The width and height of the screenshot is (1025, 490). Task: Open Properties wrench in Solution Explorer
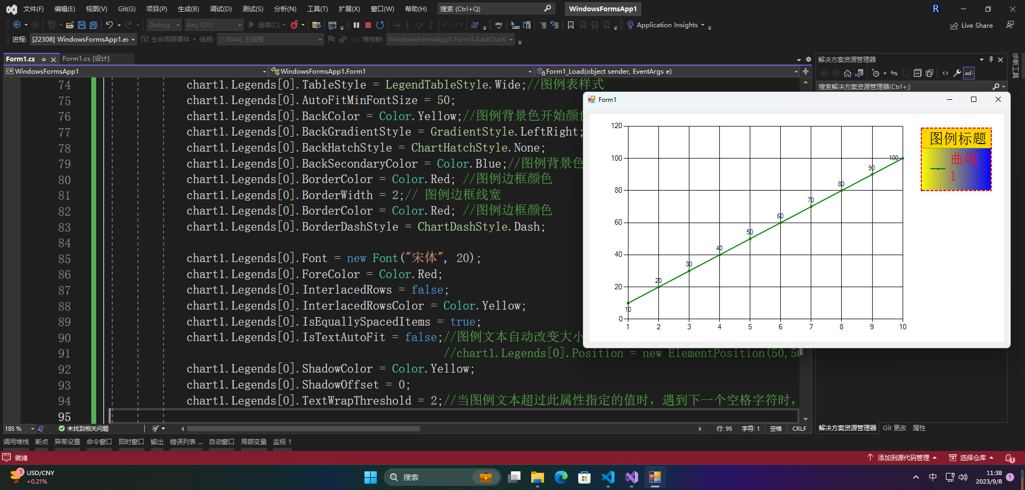957,73
